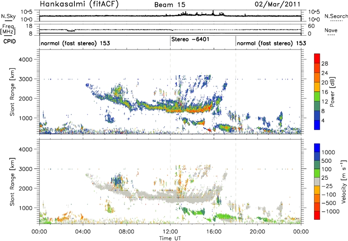Click the 'CPID' label

click(x=10, y=41)
